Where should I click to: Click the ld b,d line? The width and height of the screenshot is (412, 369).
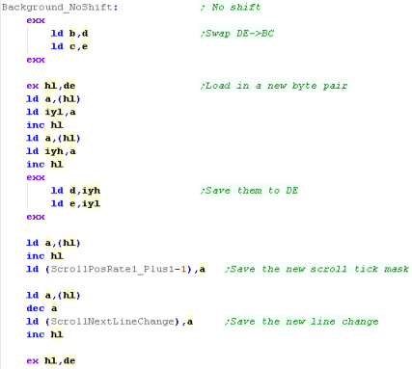[x=69, y=34]
